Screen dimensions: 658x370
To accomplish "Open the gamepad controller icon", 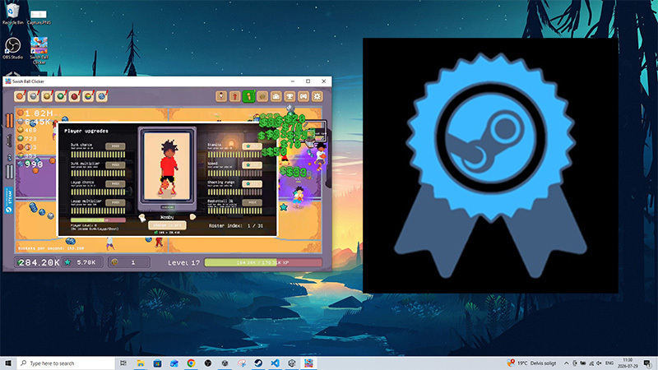I will 304,96.
